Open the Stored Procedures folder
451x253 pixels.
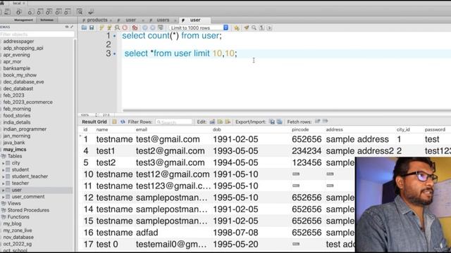point(28,210)
